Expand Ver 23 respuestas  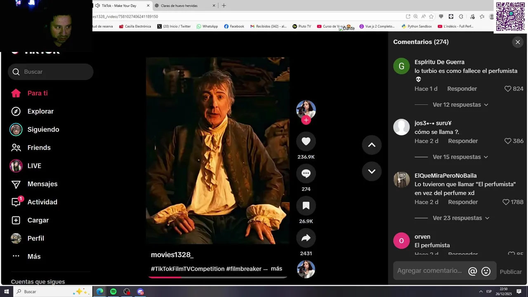tap(461, 218)
